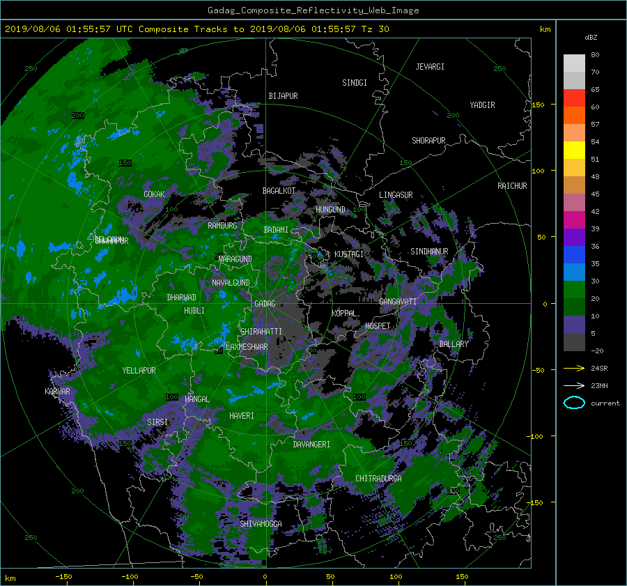Click the GOKAK city label
Image resolution: width=627 pixels, height=586 pixels.
(x=154, y=194)
